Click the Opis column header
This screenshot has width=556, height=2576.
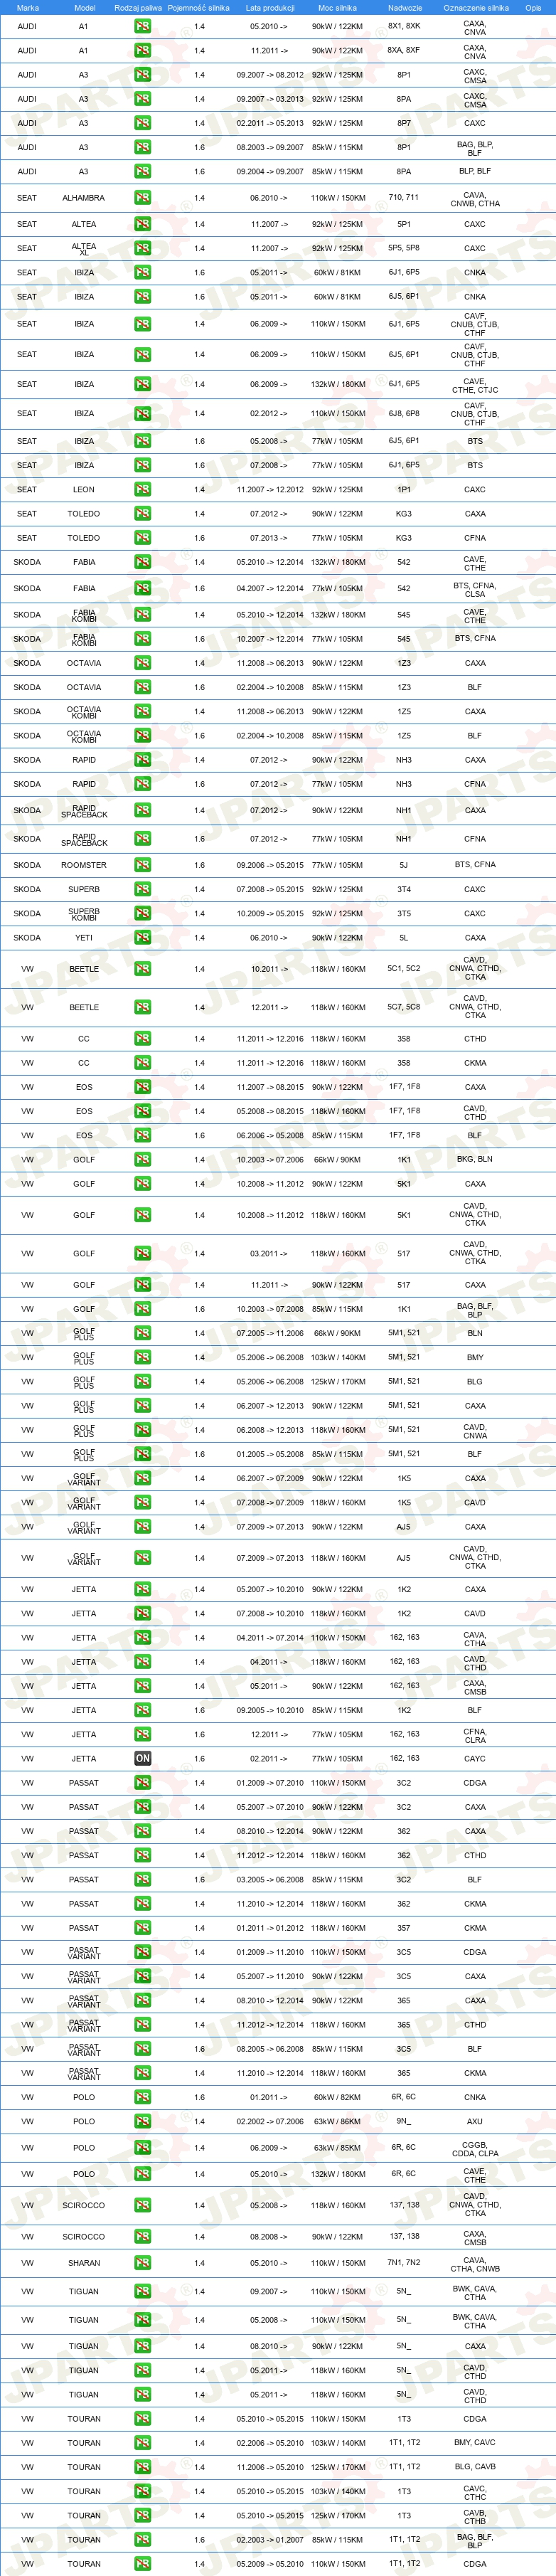coord(533,7)
